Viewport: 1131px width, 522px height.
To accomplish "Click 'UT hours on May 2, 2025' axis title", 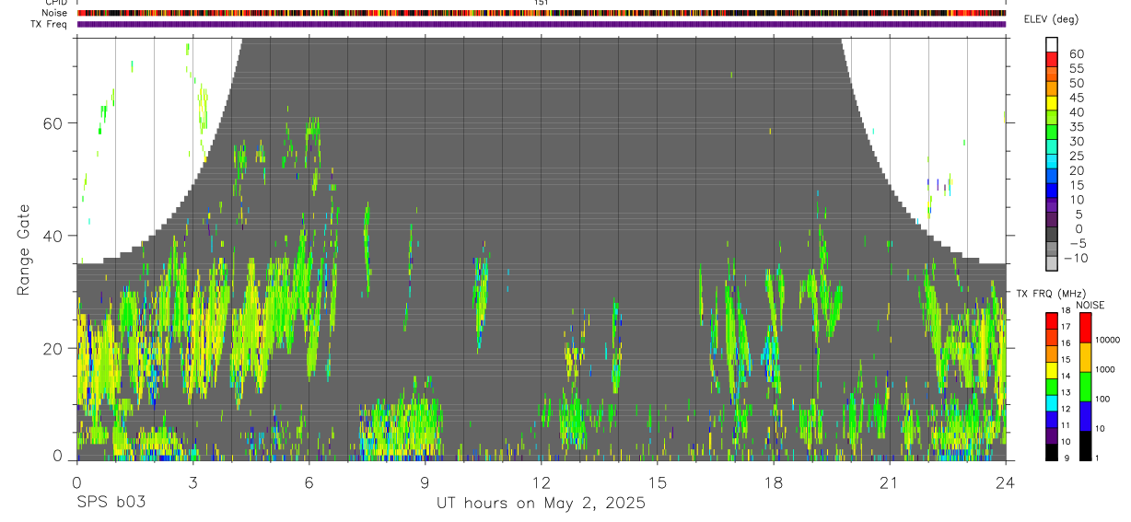I will pyautogui.click(x=541, y=504).
